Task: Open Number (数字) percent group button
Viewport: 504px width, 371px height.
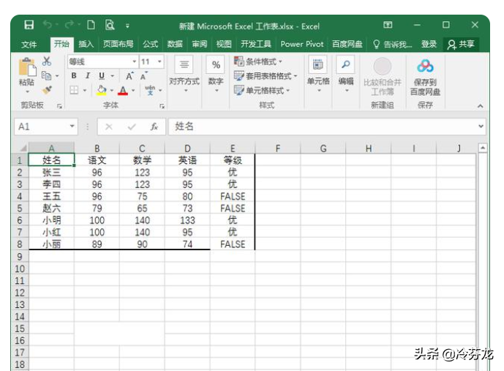Action: (x=216, y=75)
